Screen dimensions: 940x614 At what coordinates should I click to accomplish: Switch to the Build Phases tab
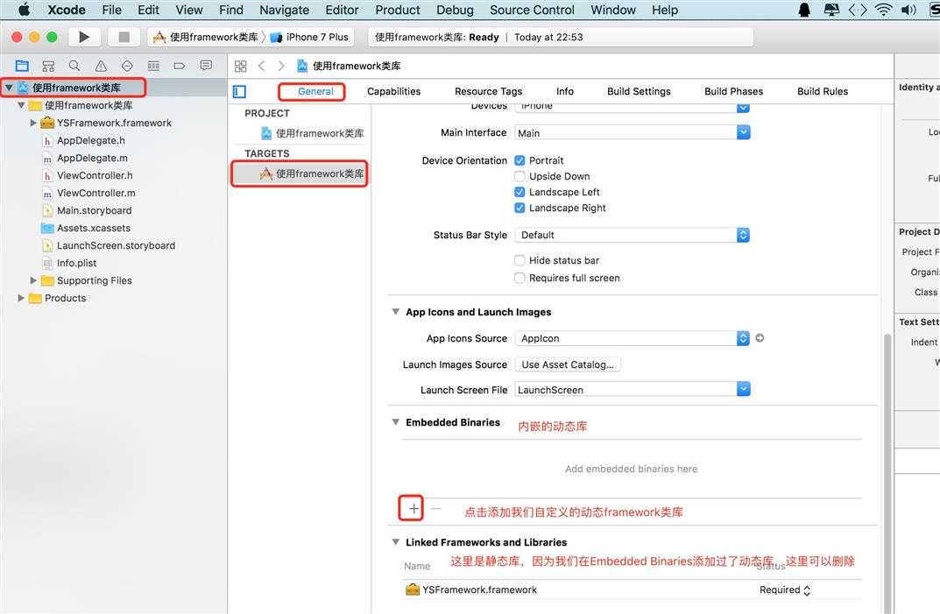pos(734,92)
